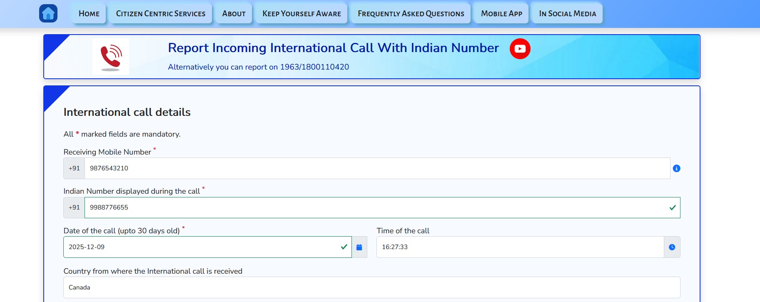Click green checkmark in the date field

point(344,247)
